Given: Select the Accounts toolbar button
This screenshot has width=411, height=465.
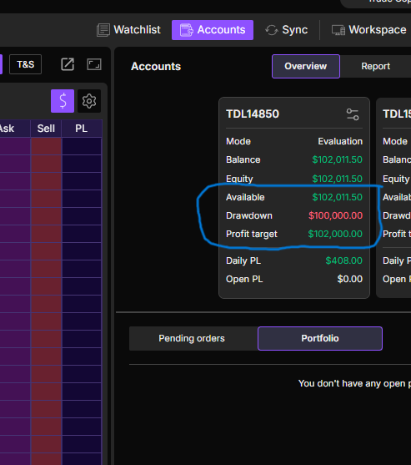Looking at the screenshot, I should (213, 30).
